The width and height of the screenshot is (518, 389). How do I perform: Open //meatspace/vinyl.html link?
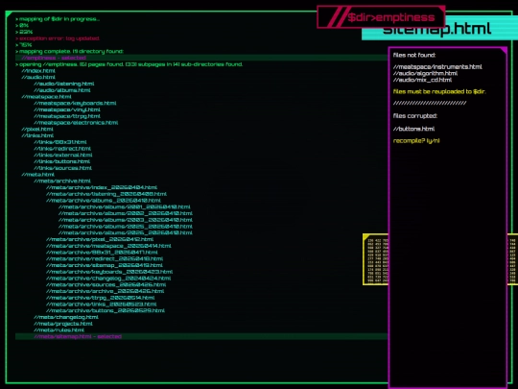67,109
